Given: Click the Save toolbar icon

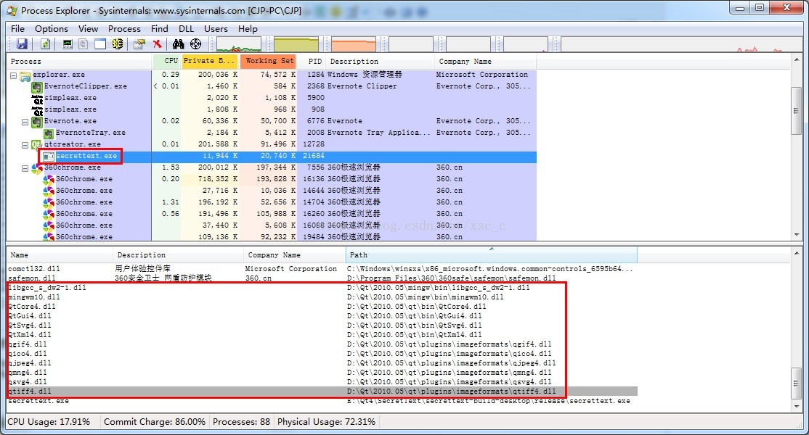Looking at the screenshot, I should coord(22,44).
